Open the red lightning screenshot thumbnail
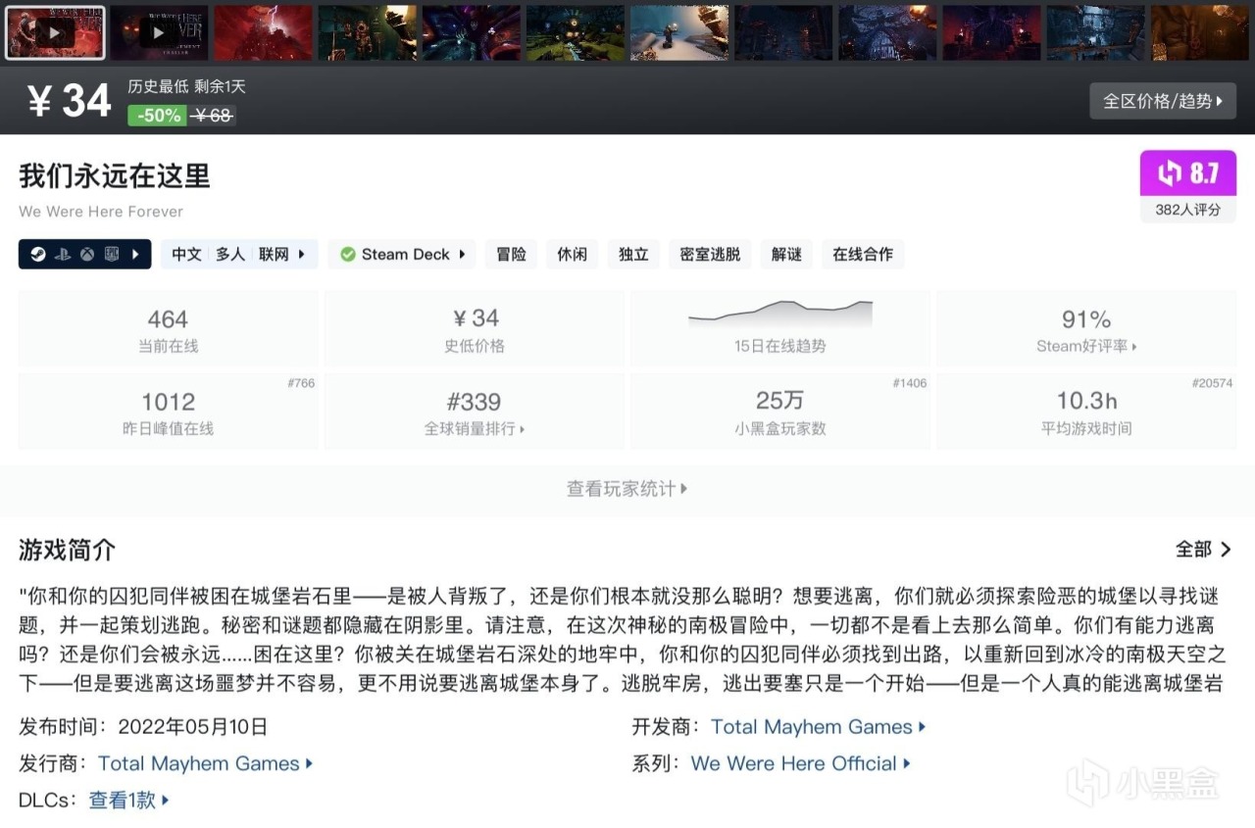Viewport: 1255px width, 828px height. pyautogui.click(x=263, y=33)
